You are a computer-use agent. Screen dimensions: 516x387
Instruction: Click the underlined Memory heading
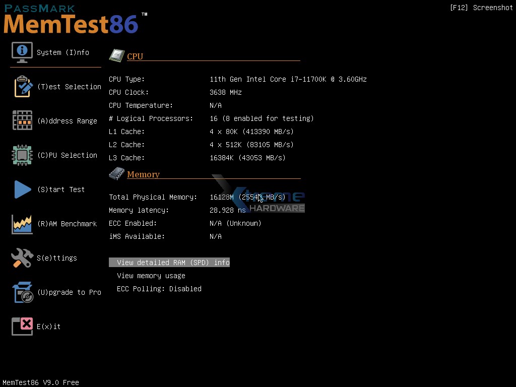[x=144, y=174]
